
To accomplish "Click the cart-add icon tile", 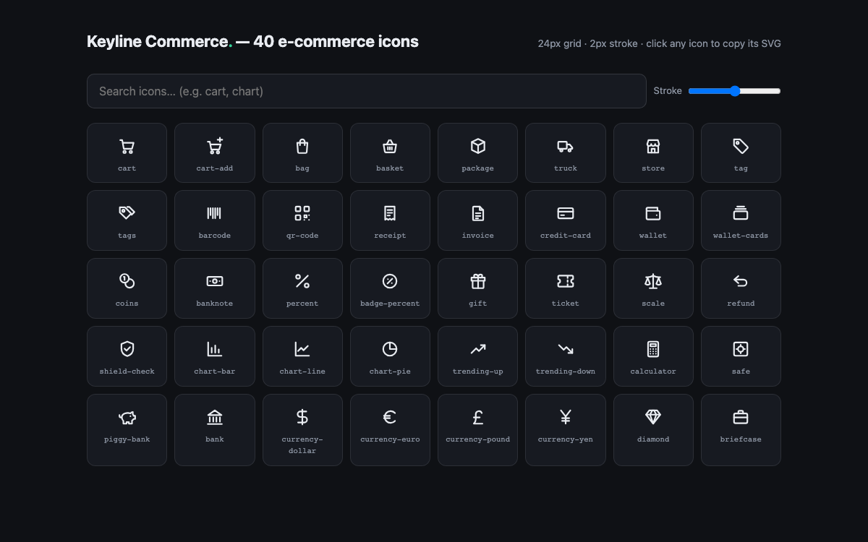I will point(215,152).
